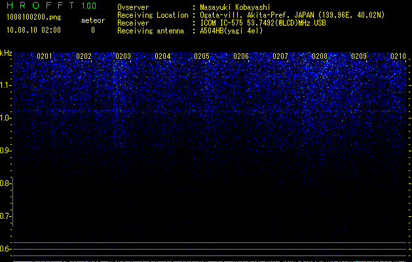Click the ICOM IC-575 receiver value
Screen dimensions: 412x262
[x=263, y=23]
